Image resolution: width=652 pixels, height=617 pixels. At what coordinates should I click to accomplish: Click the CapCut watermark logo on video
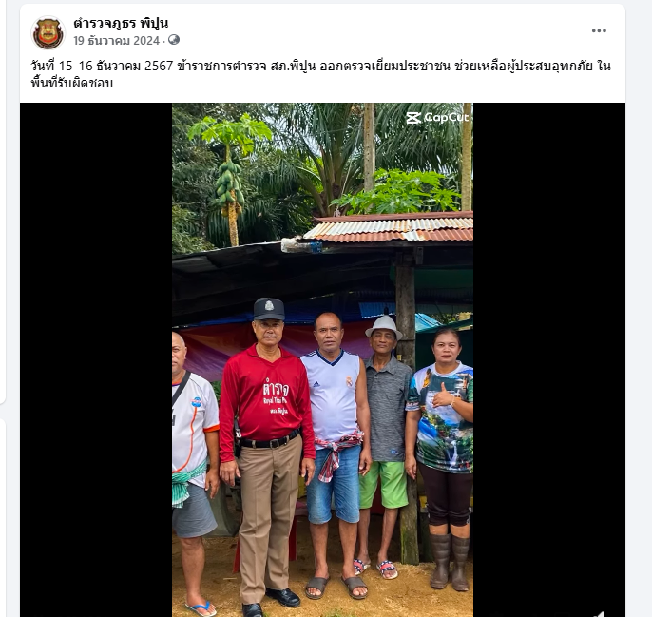coord(437,118)
